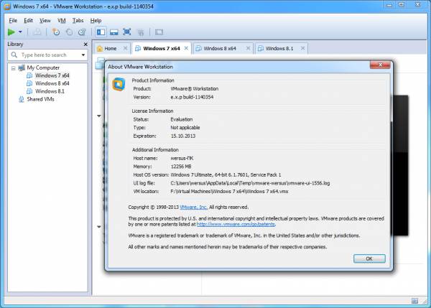Screen dimensions: 431x308
Task: Click the status bar icon at bottom right
Action: (x=414, y=301)
